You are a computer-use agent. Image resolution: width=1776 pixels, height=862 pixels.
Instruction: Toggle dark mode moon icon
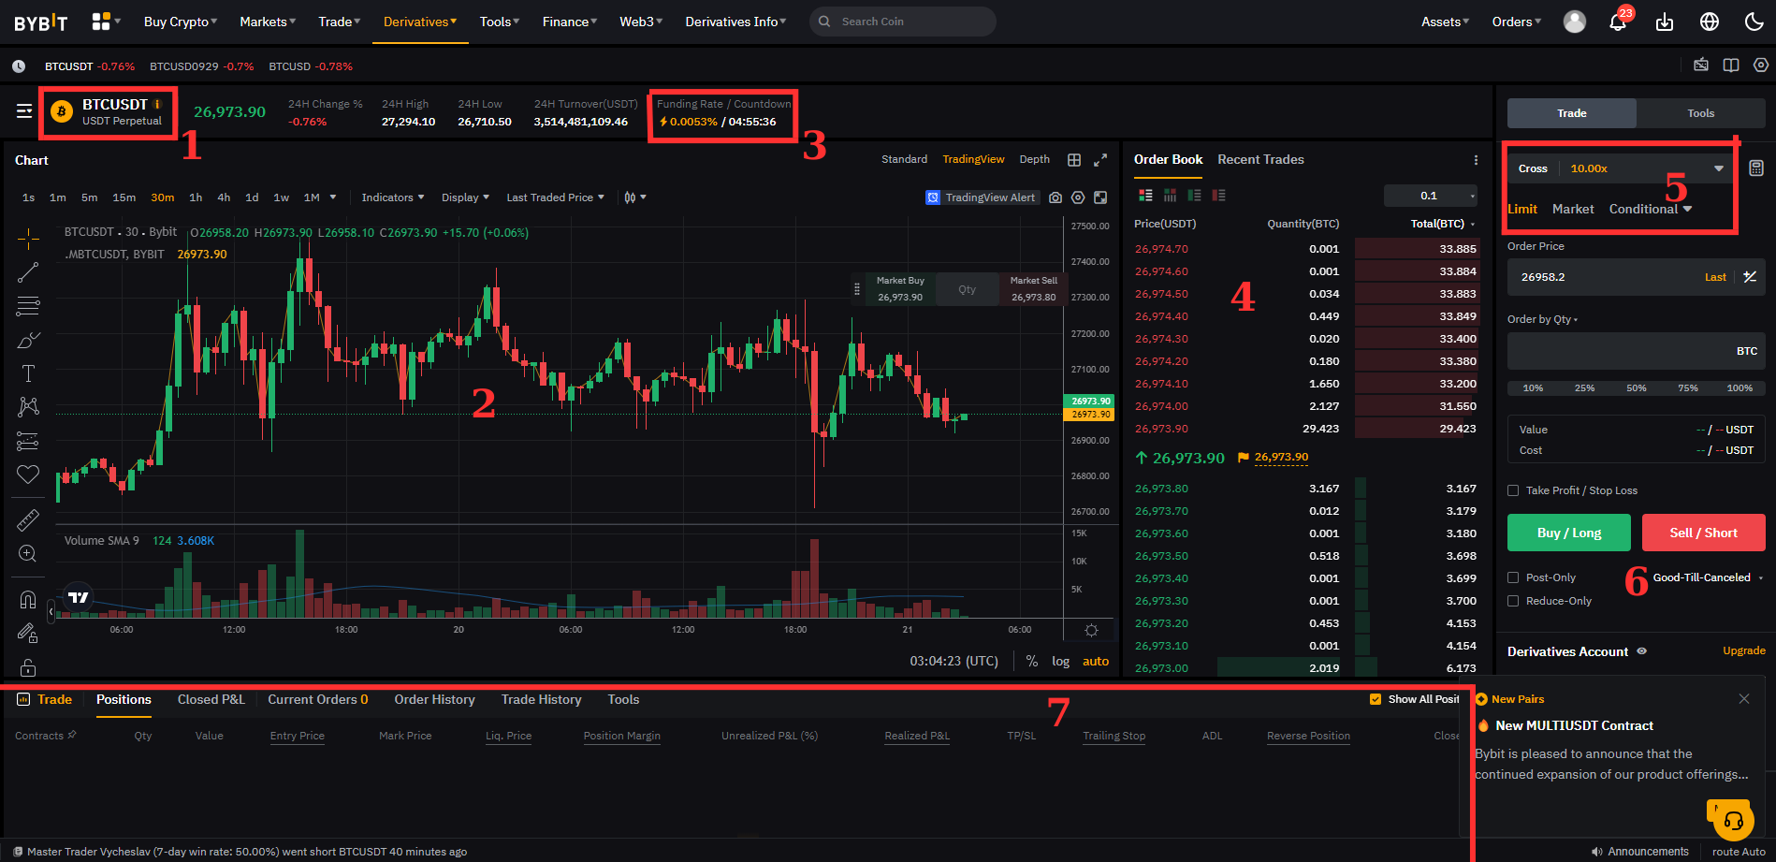(1754, 22)
